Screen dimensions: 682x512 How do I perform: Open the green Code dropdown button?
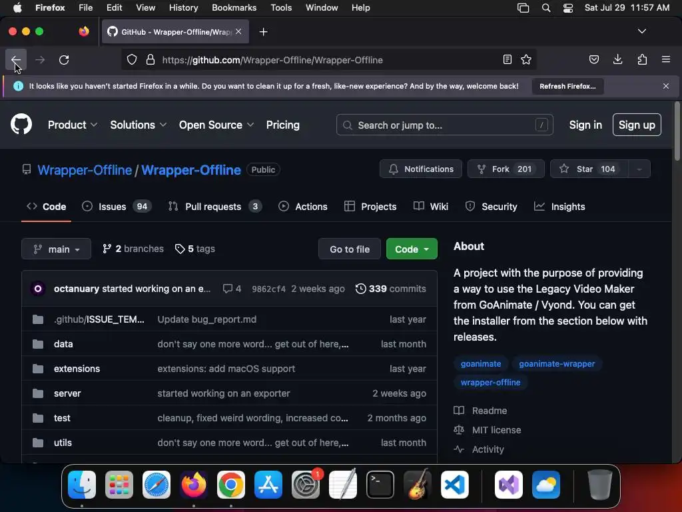(412, 249)
